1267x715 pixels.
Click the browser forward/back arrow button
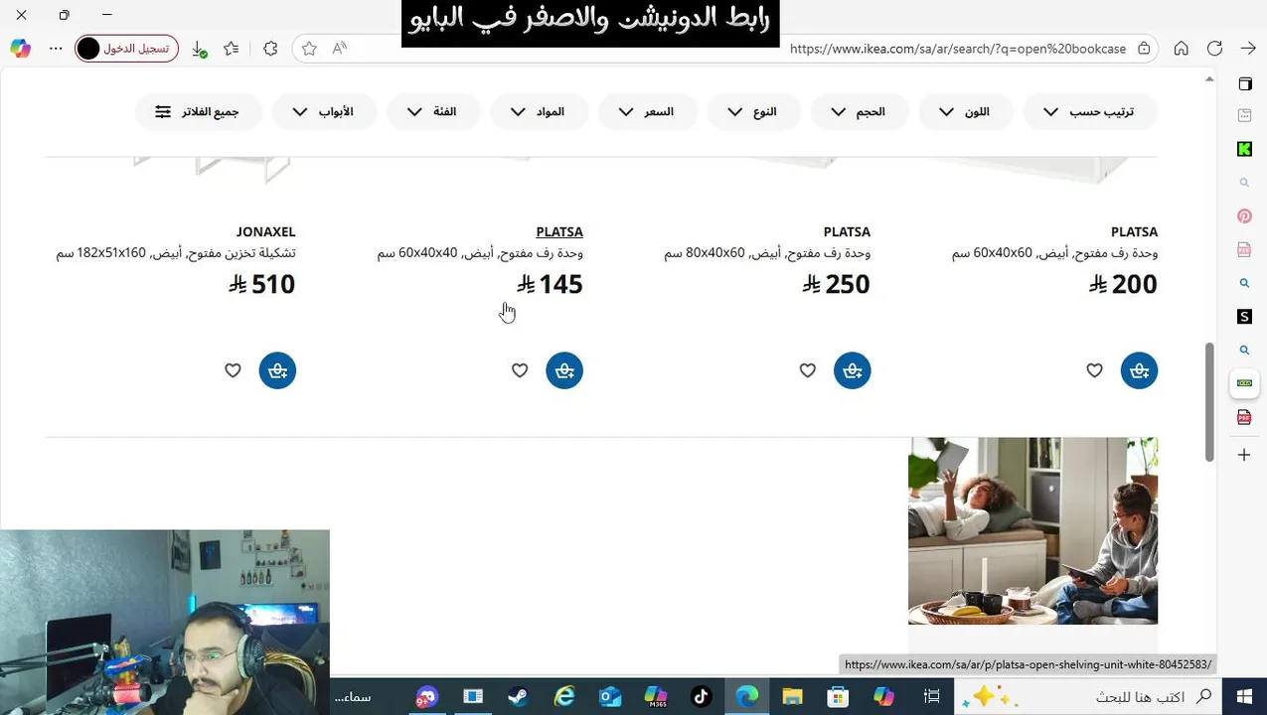(x=1248, y=48)
